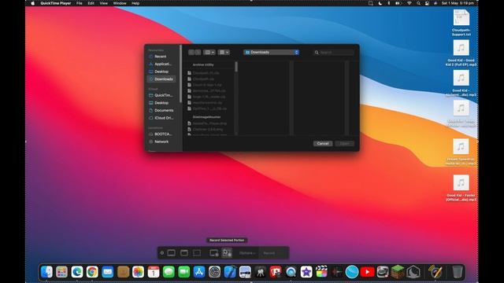This screenshot has height=283, width=504.
Task: Open the screenshot Options menu
Action: [247, 253]
